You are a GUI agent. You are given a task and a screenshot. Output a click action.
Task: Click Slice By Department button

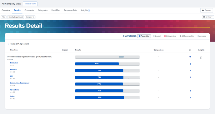16,17
